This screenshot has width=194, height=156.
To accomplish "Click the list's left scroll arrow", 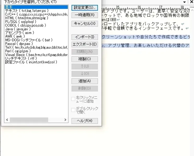I will coord(7,120).
